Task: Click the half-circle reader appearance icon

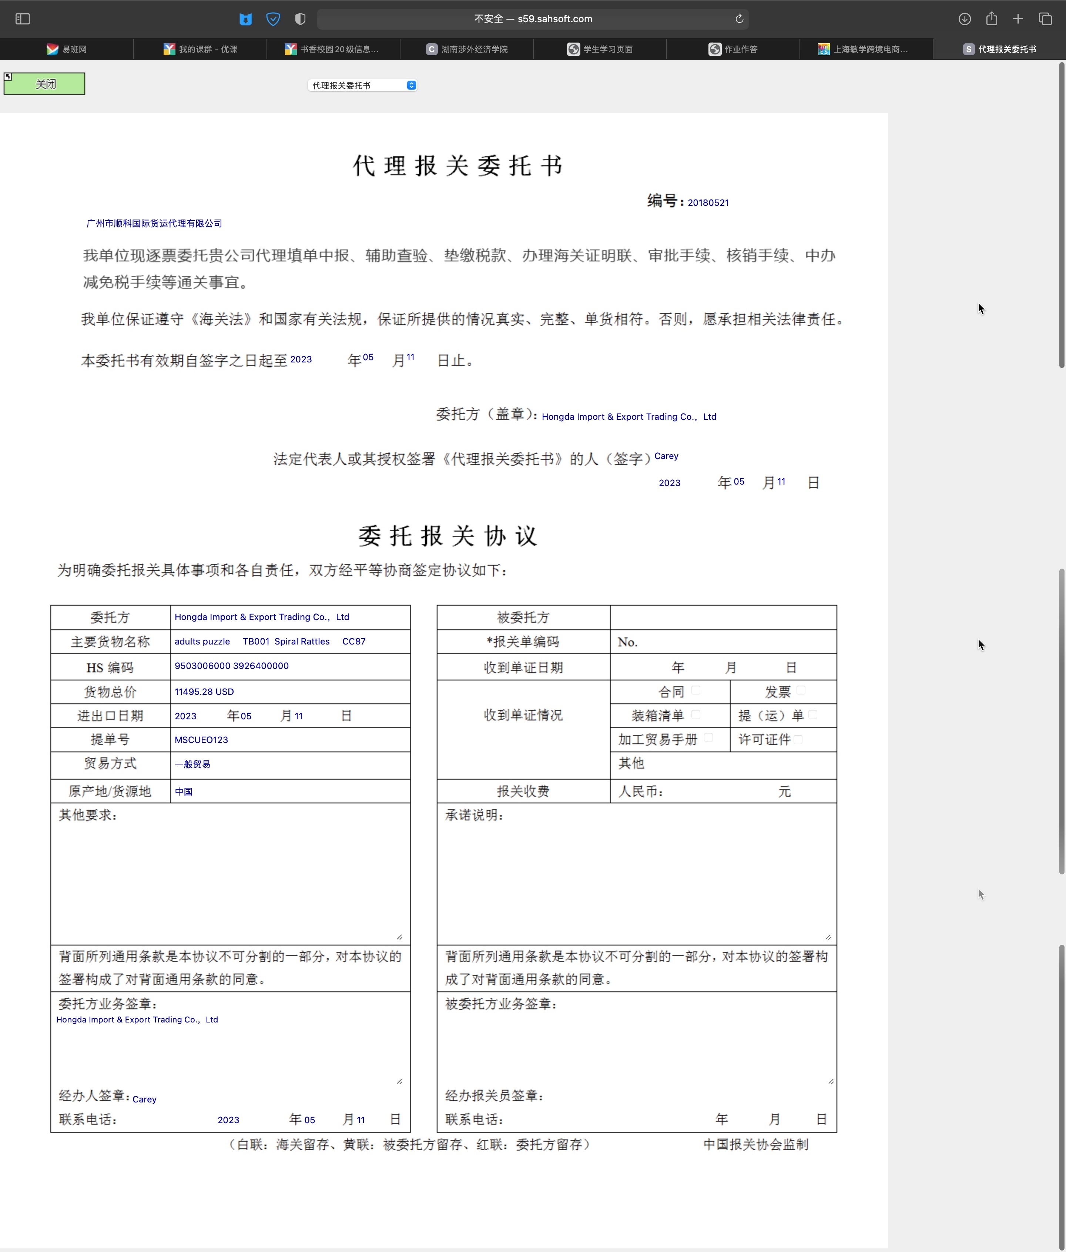Action: (300, 19)
